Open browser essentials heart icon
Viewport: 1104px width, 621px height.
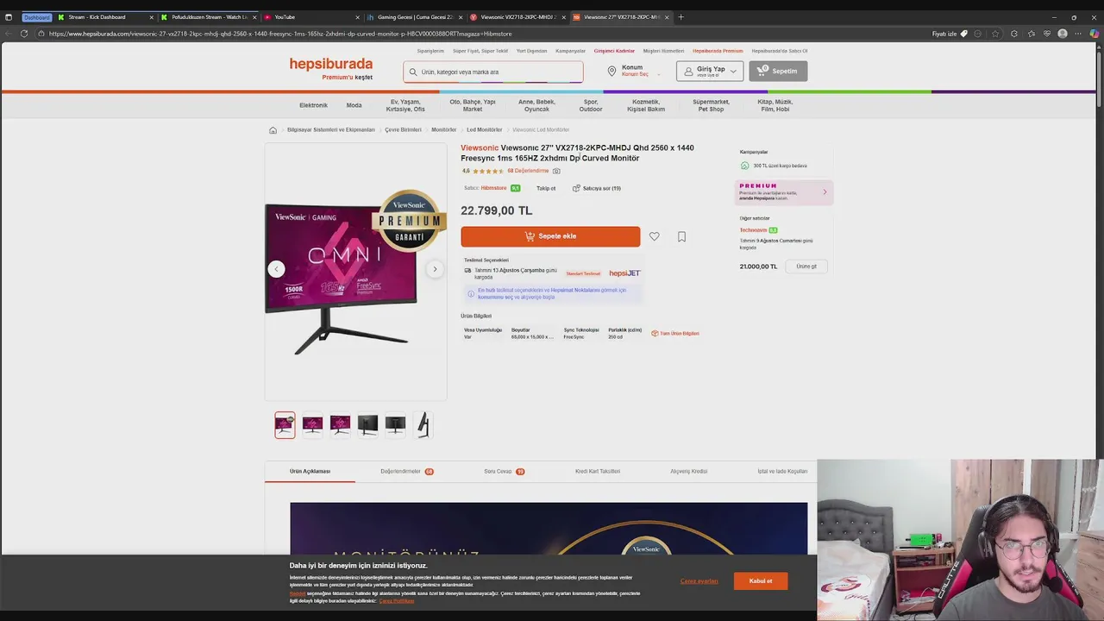click(x=1047, y=34)
